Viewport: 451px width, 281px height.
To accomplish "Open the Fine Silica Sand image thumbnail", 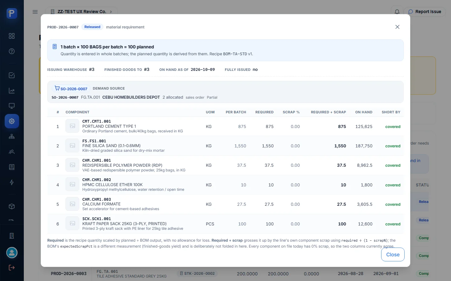I will pyautogui.click(x=72, y=146).
